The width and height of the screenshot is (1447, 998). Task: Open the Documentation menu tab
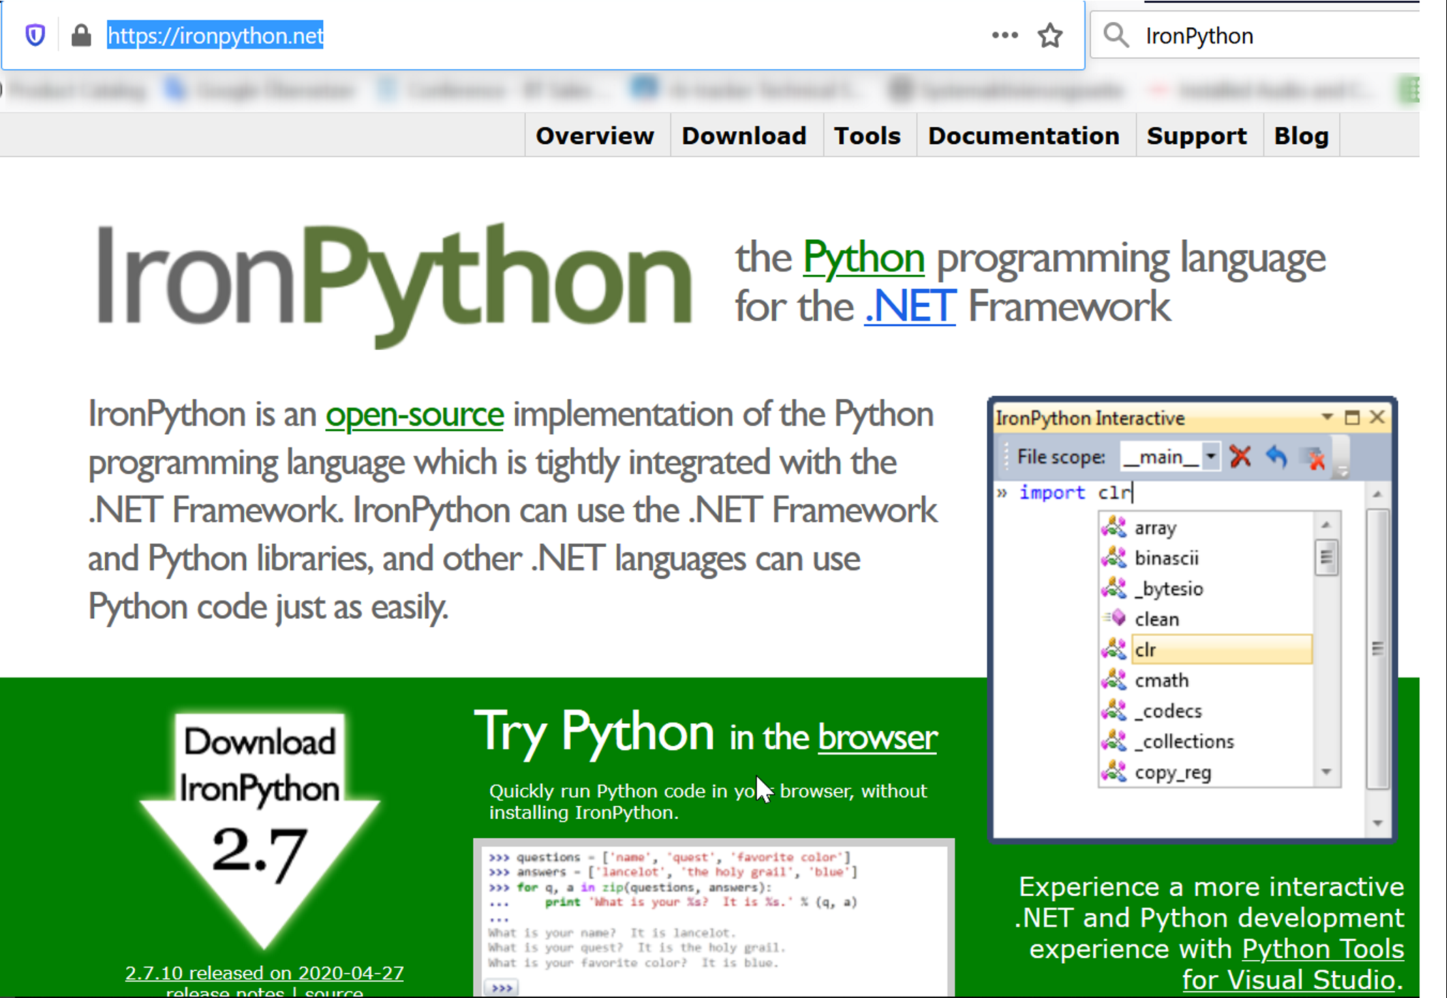[x=1023, y=136]
